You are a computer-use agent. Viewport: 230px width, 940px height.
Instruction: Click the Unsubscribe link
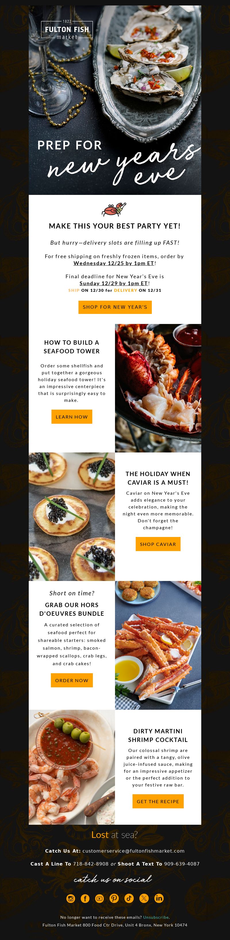click(x=156, y=917)
